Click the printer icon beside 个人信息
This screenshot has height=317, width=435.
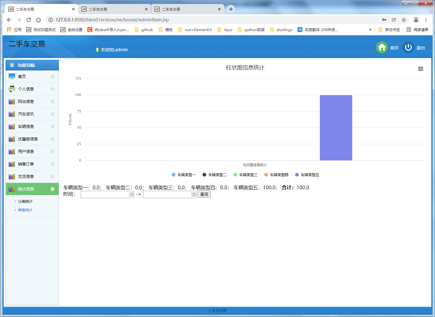[12, 89]
